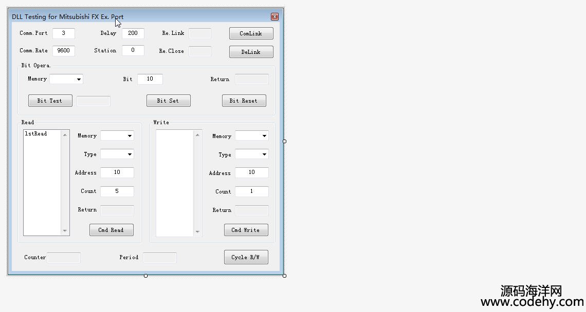Image resolution: width=586 pixels, height=312 pixels.
Task: Click the "Comm.Rate" label
Action: 33,51
